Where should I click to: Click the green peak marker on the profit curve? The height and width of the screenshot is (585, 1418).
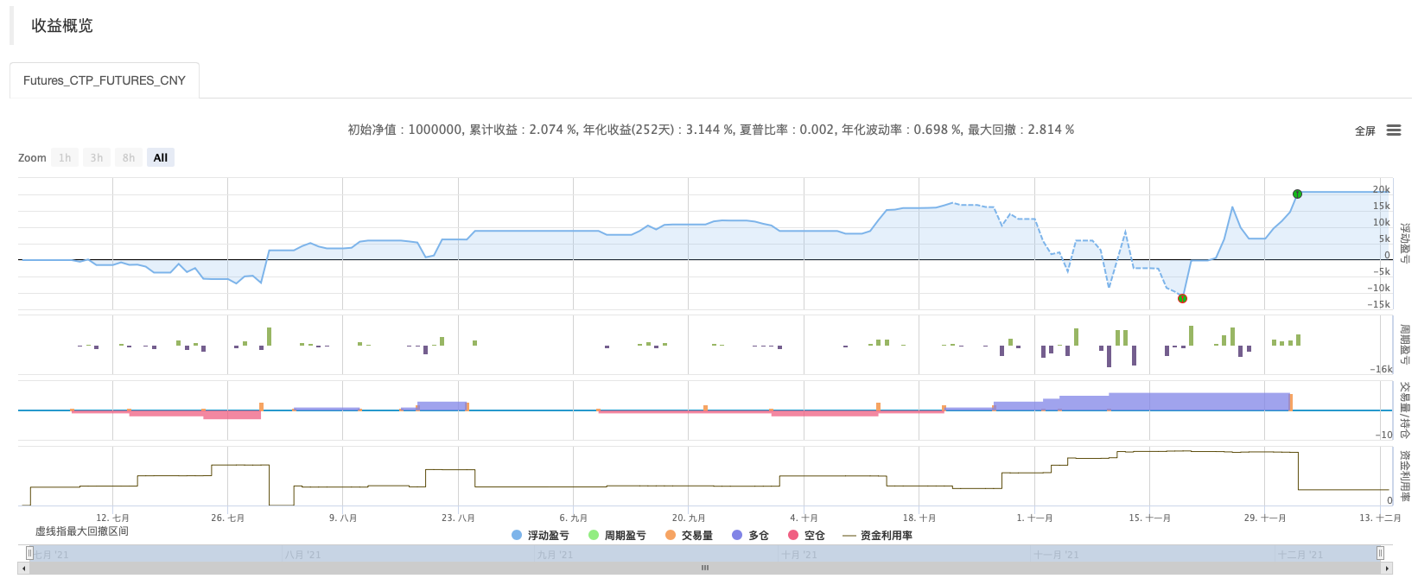[x=1297, y=194]
